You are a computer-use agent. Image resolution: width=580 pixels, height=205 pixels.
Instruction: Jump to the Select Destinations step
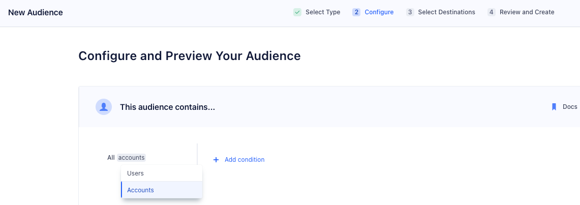pos(446,12)
